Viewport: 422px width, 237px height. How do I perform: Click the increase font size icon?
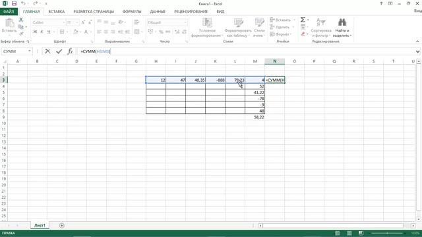83,22
